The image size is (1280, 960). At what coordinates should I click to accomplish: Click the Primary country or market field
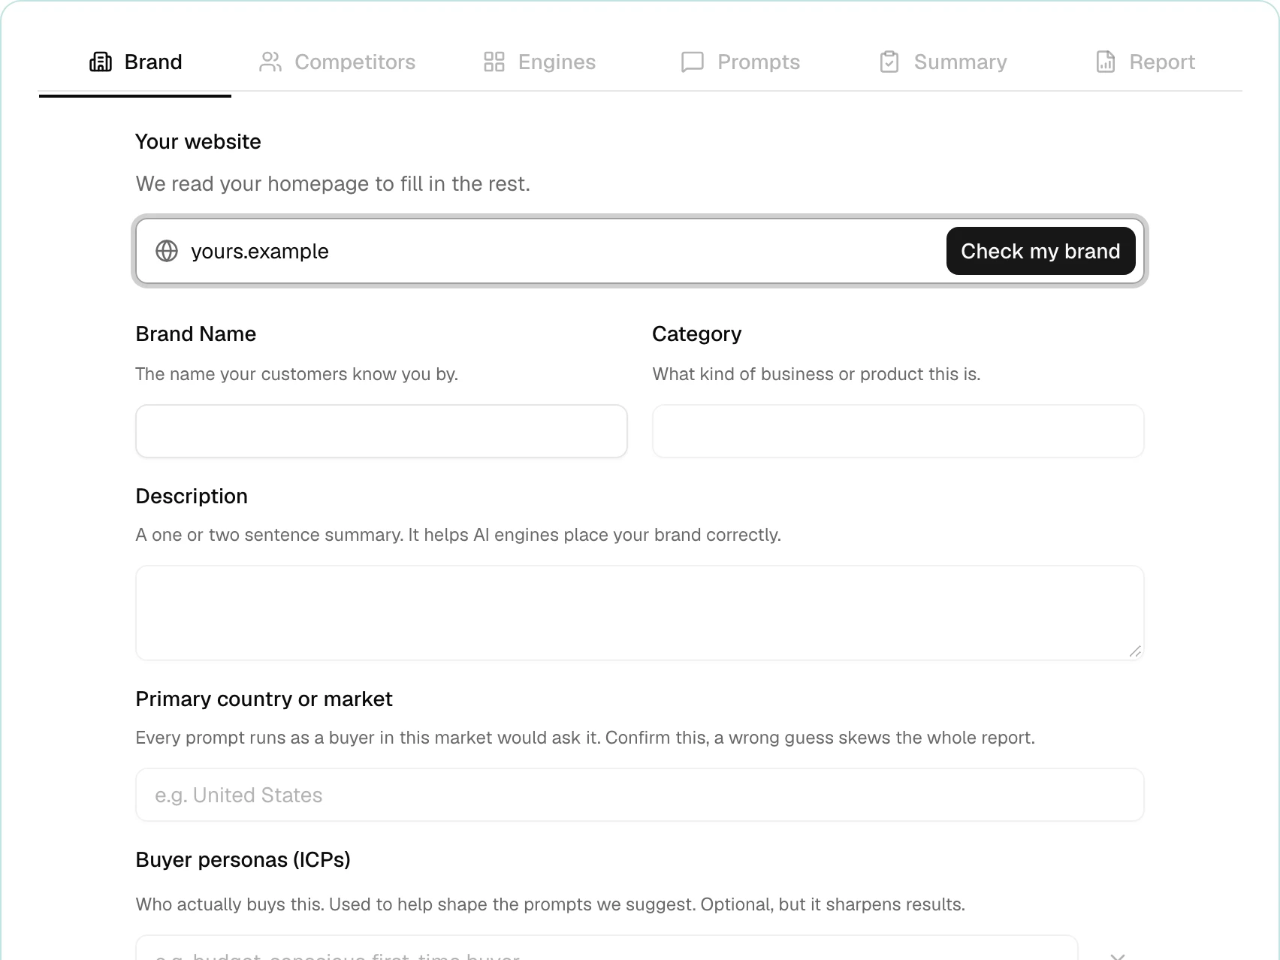640,795
